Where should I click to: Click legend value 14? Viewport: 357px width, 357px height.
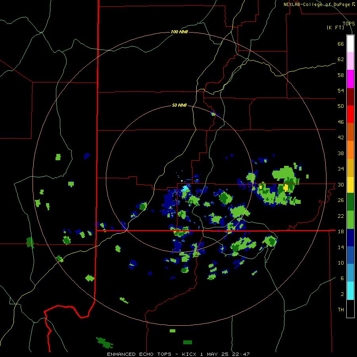pyautogui.click(x=341, y=247)
